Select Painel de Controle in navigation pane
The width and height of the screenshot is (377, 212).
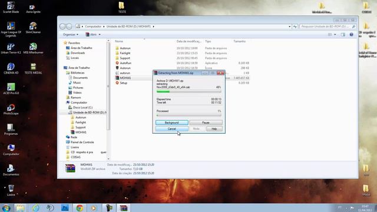[82, 143]
